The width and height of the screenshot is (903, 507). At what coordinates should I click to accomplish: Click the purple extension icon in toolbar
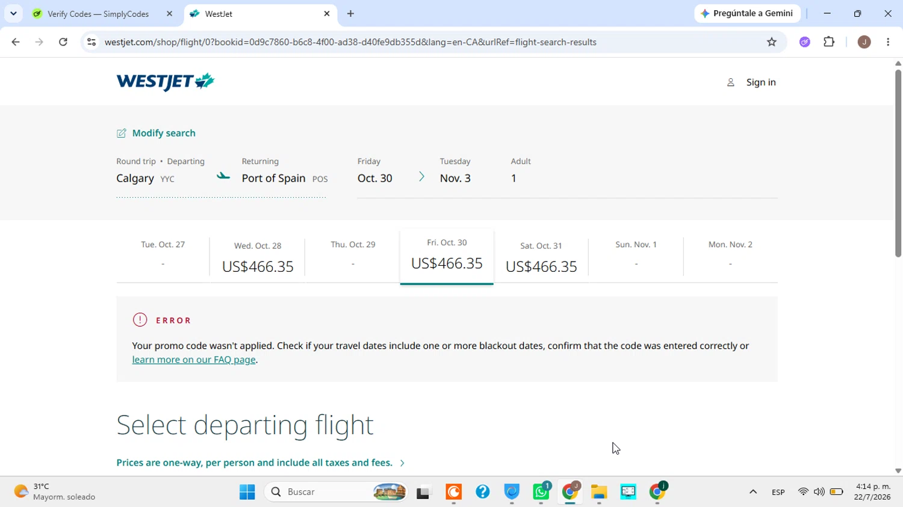[805, 41]
